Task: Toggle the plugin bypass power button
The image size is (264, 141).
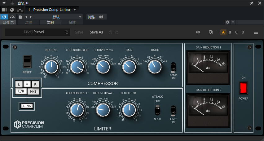Action: [4, 17]
